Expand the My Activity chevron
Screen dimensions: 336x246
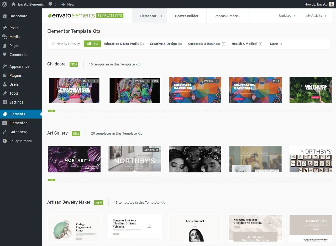(x=326, y=16)
